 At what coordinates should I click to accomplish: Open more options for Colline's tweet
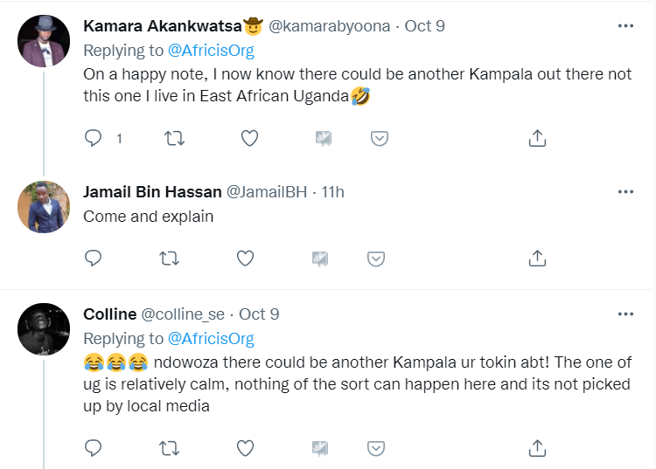coord(625,314)
